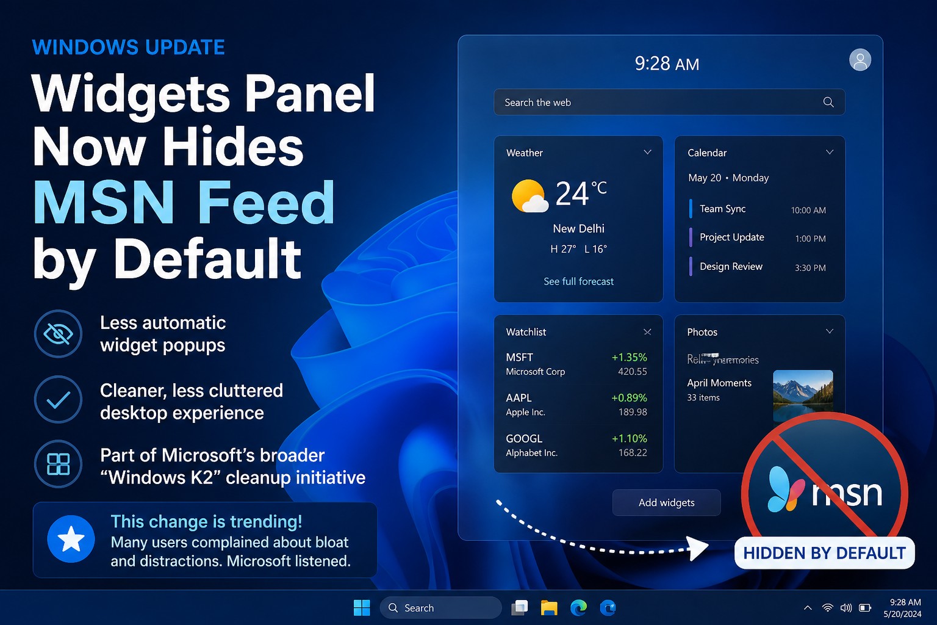Open the volume speaker icon
This screenshot has height=625, width=937.
pos(846,608)
